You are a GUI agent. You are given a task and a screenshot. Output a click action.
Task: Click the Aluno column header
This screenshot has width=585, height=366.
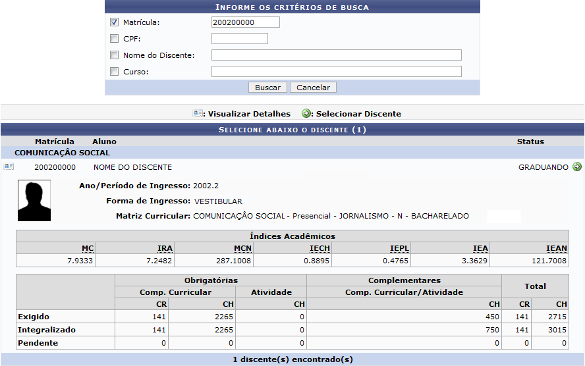pos(105,142)
